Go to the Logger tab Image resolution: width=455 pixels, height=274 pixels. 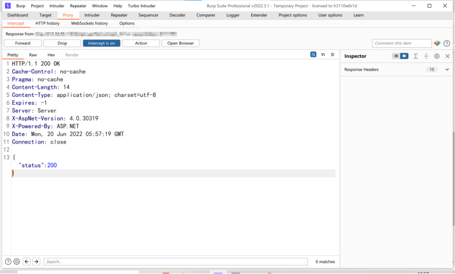(x=233, y=15)
